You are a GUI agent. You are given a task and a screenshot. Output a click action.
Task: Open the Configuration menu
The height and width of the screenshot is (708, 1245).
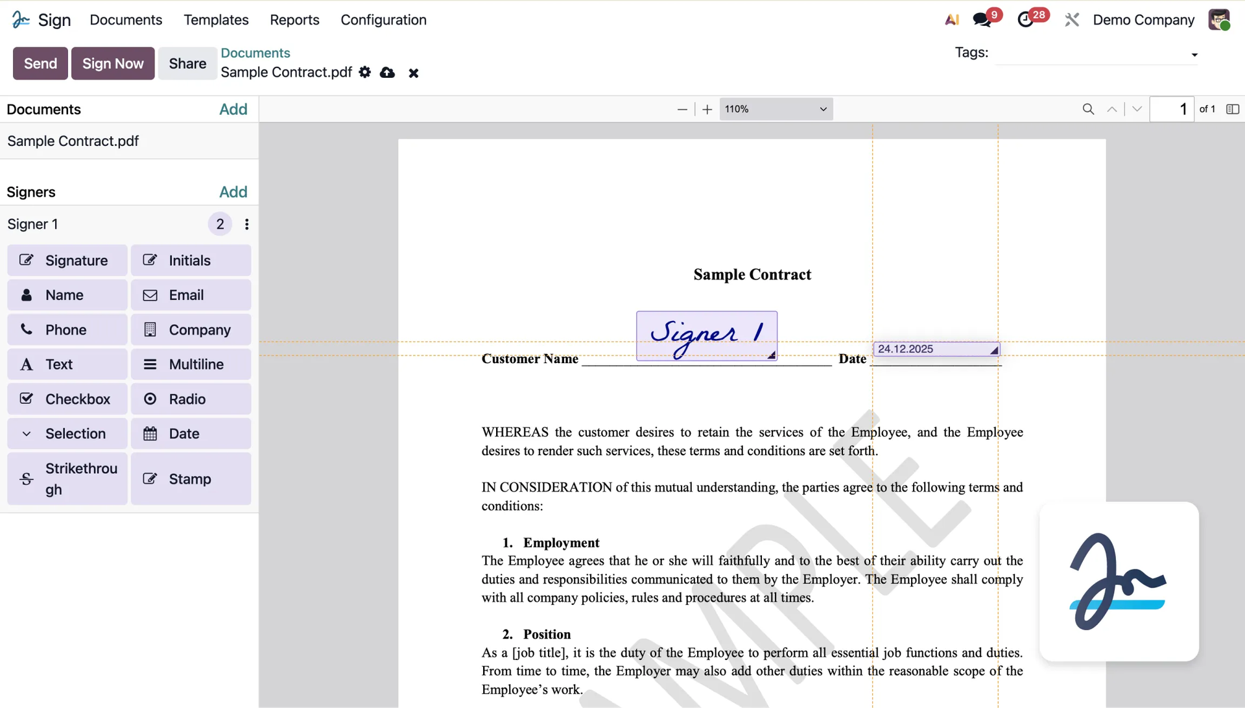click(383, 20)
